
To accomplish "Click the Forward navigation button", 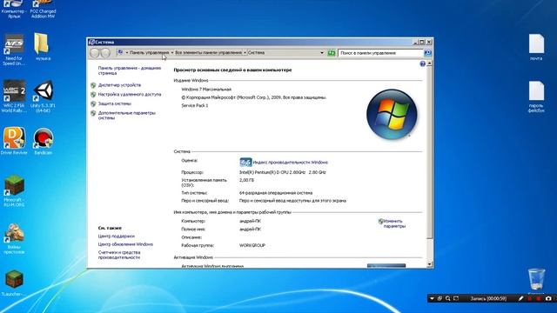I will pyautogui.click(x=105, y=53).
